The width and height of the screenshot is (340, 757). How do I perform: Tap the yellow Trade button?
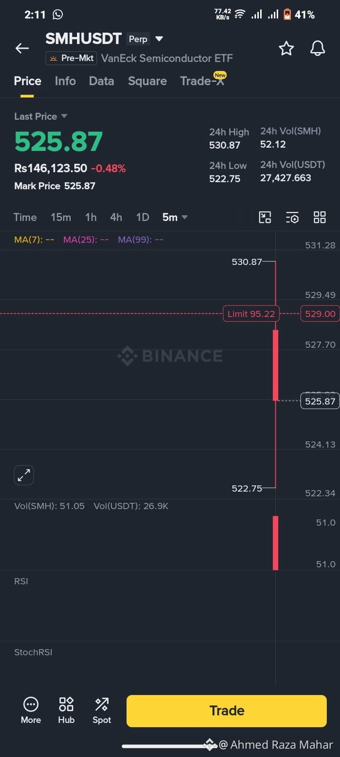point(227,711)
